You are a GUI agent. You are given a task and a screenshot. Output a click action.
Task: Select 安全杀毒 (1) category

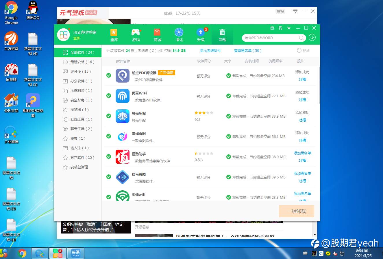(x=78, y=100)
